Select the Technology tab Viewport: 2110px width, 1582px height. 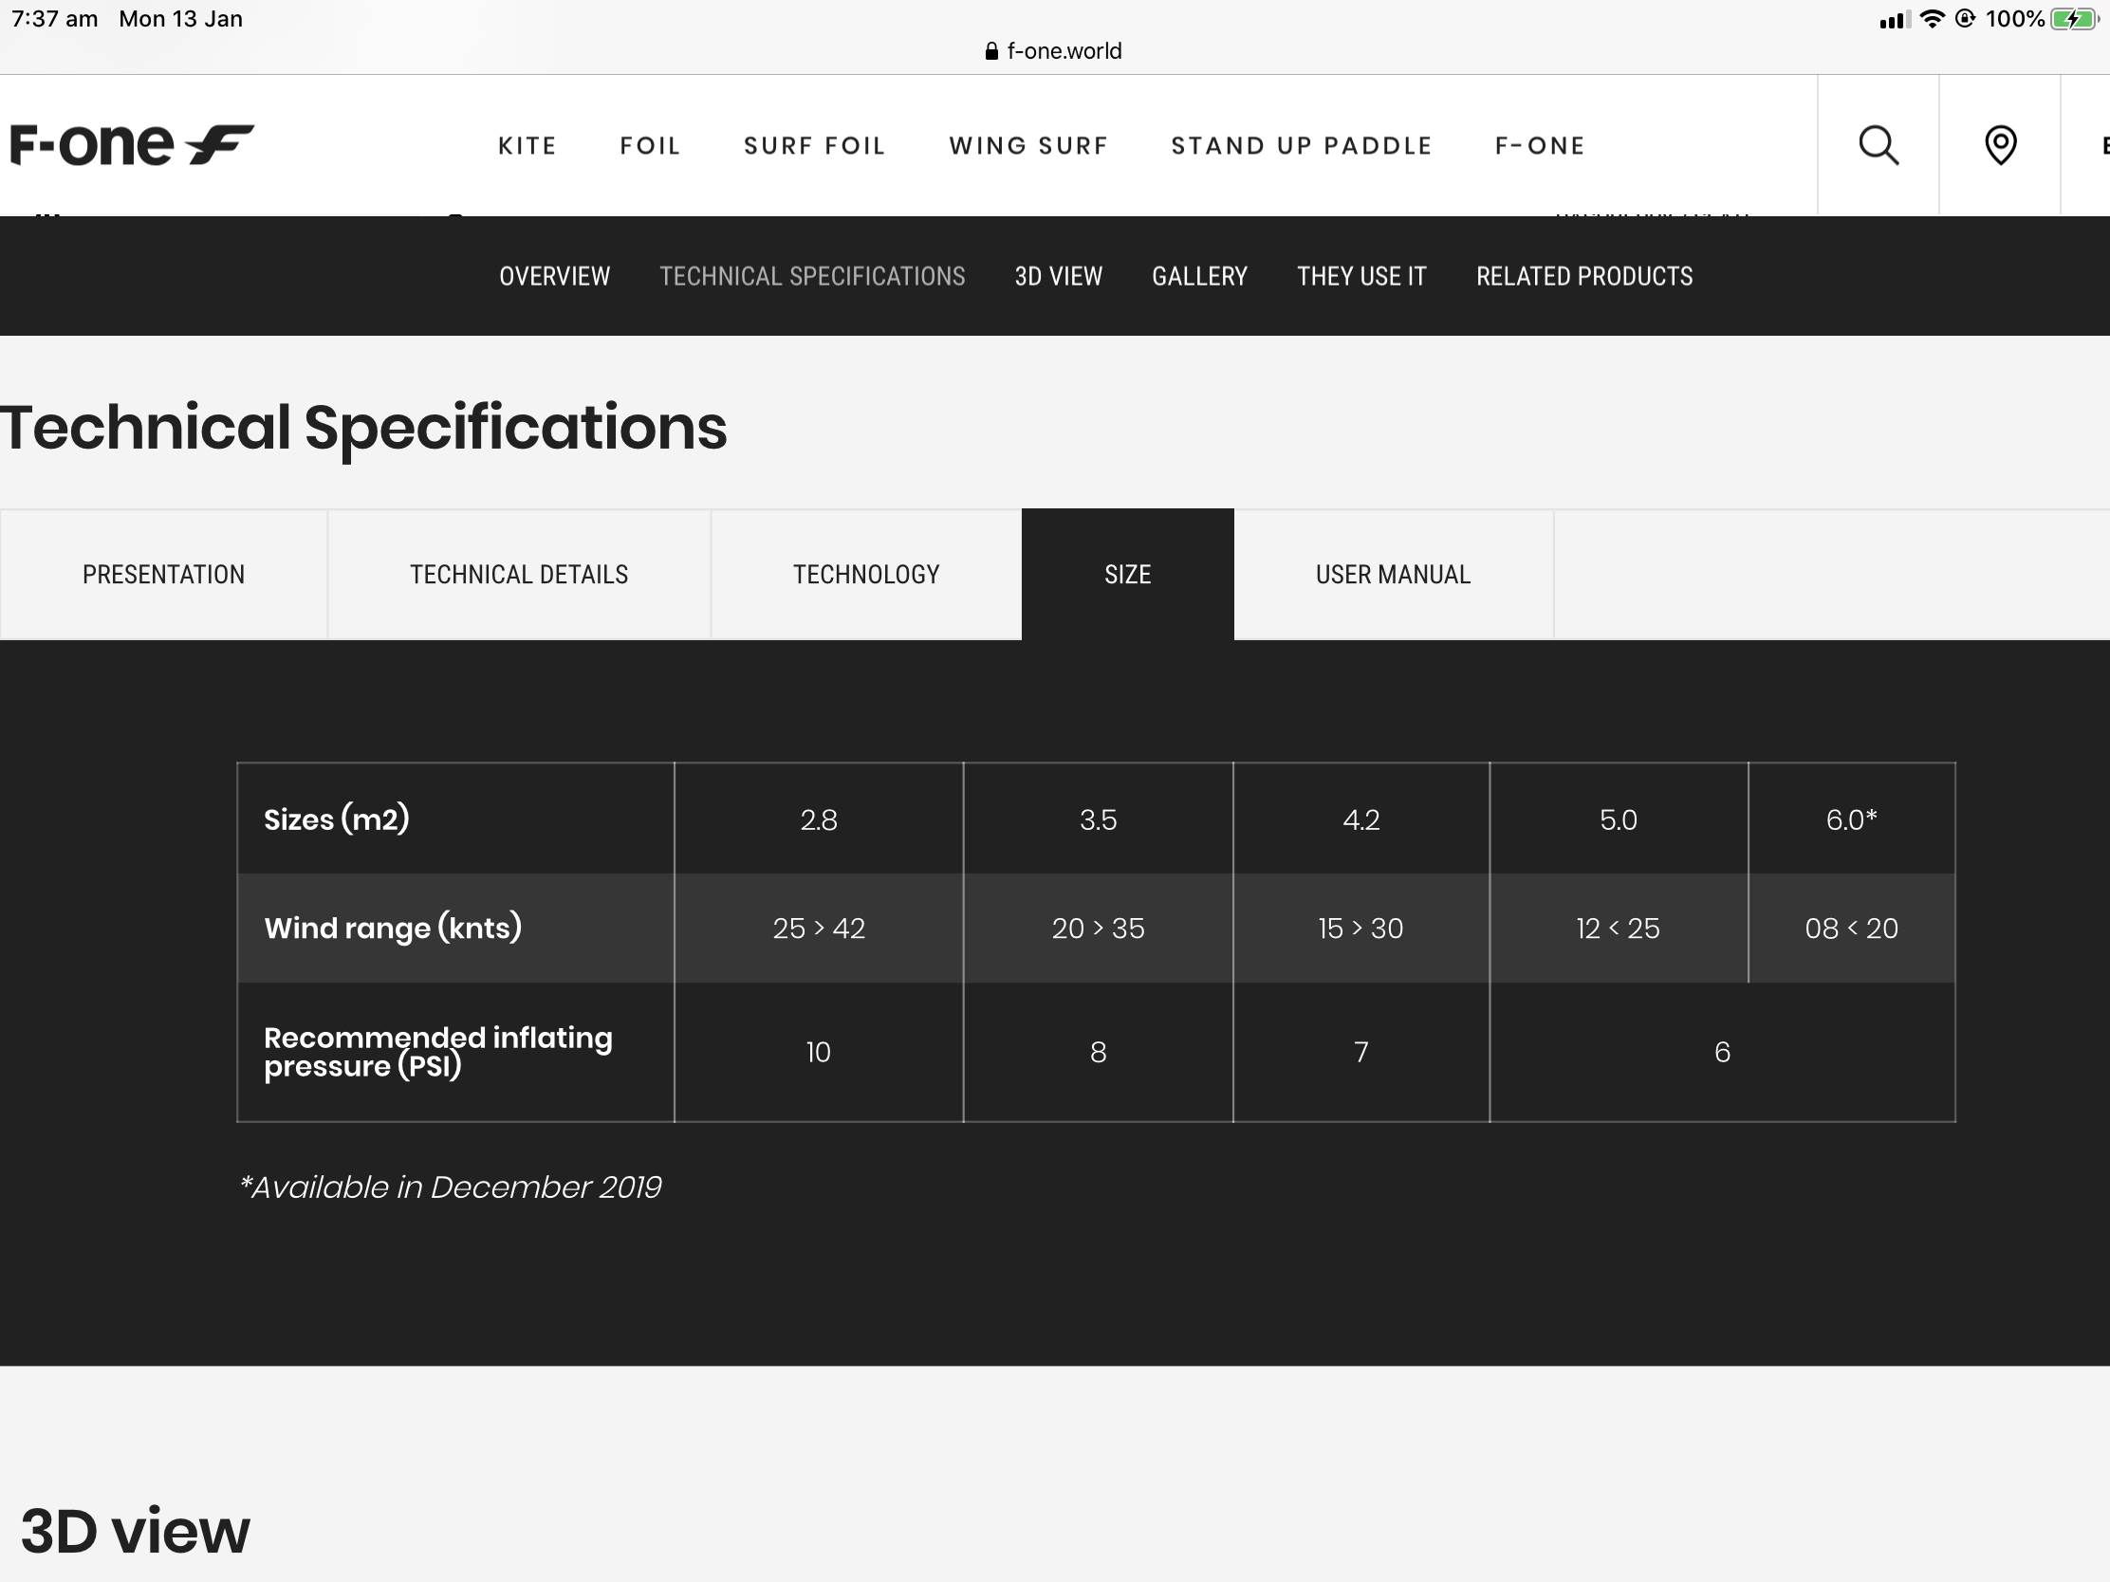[865, 574]
